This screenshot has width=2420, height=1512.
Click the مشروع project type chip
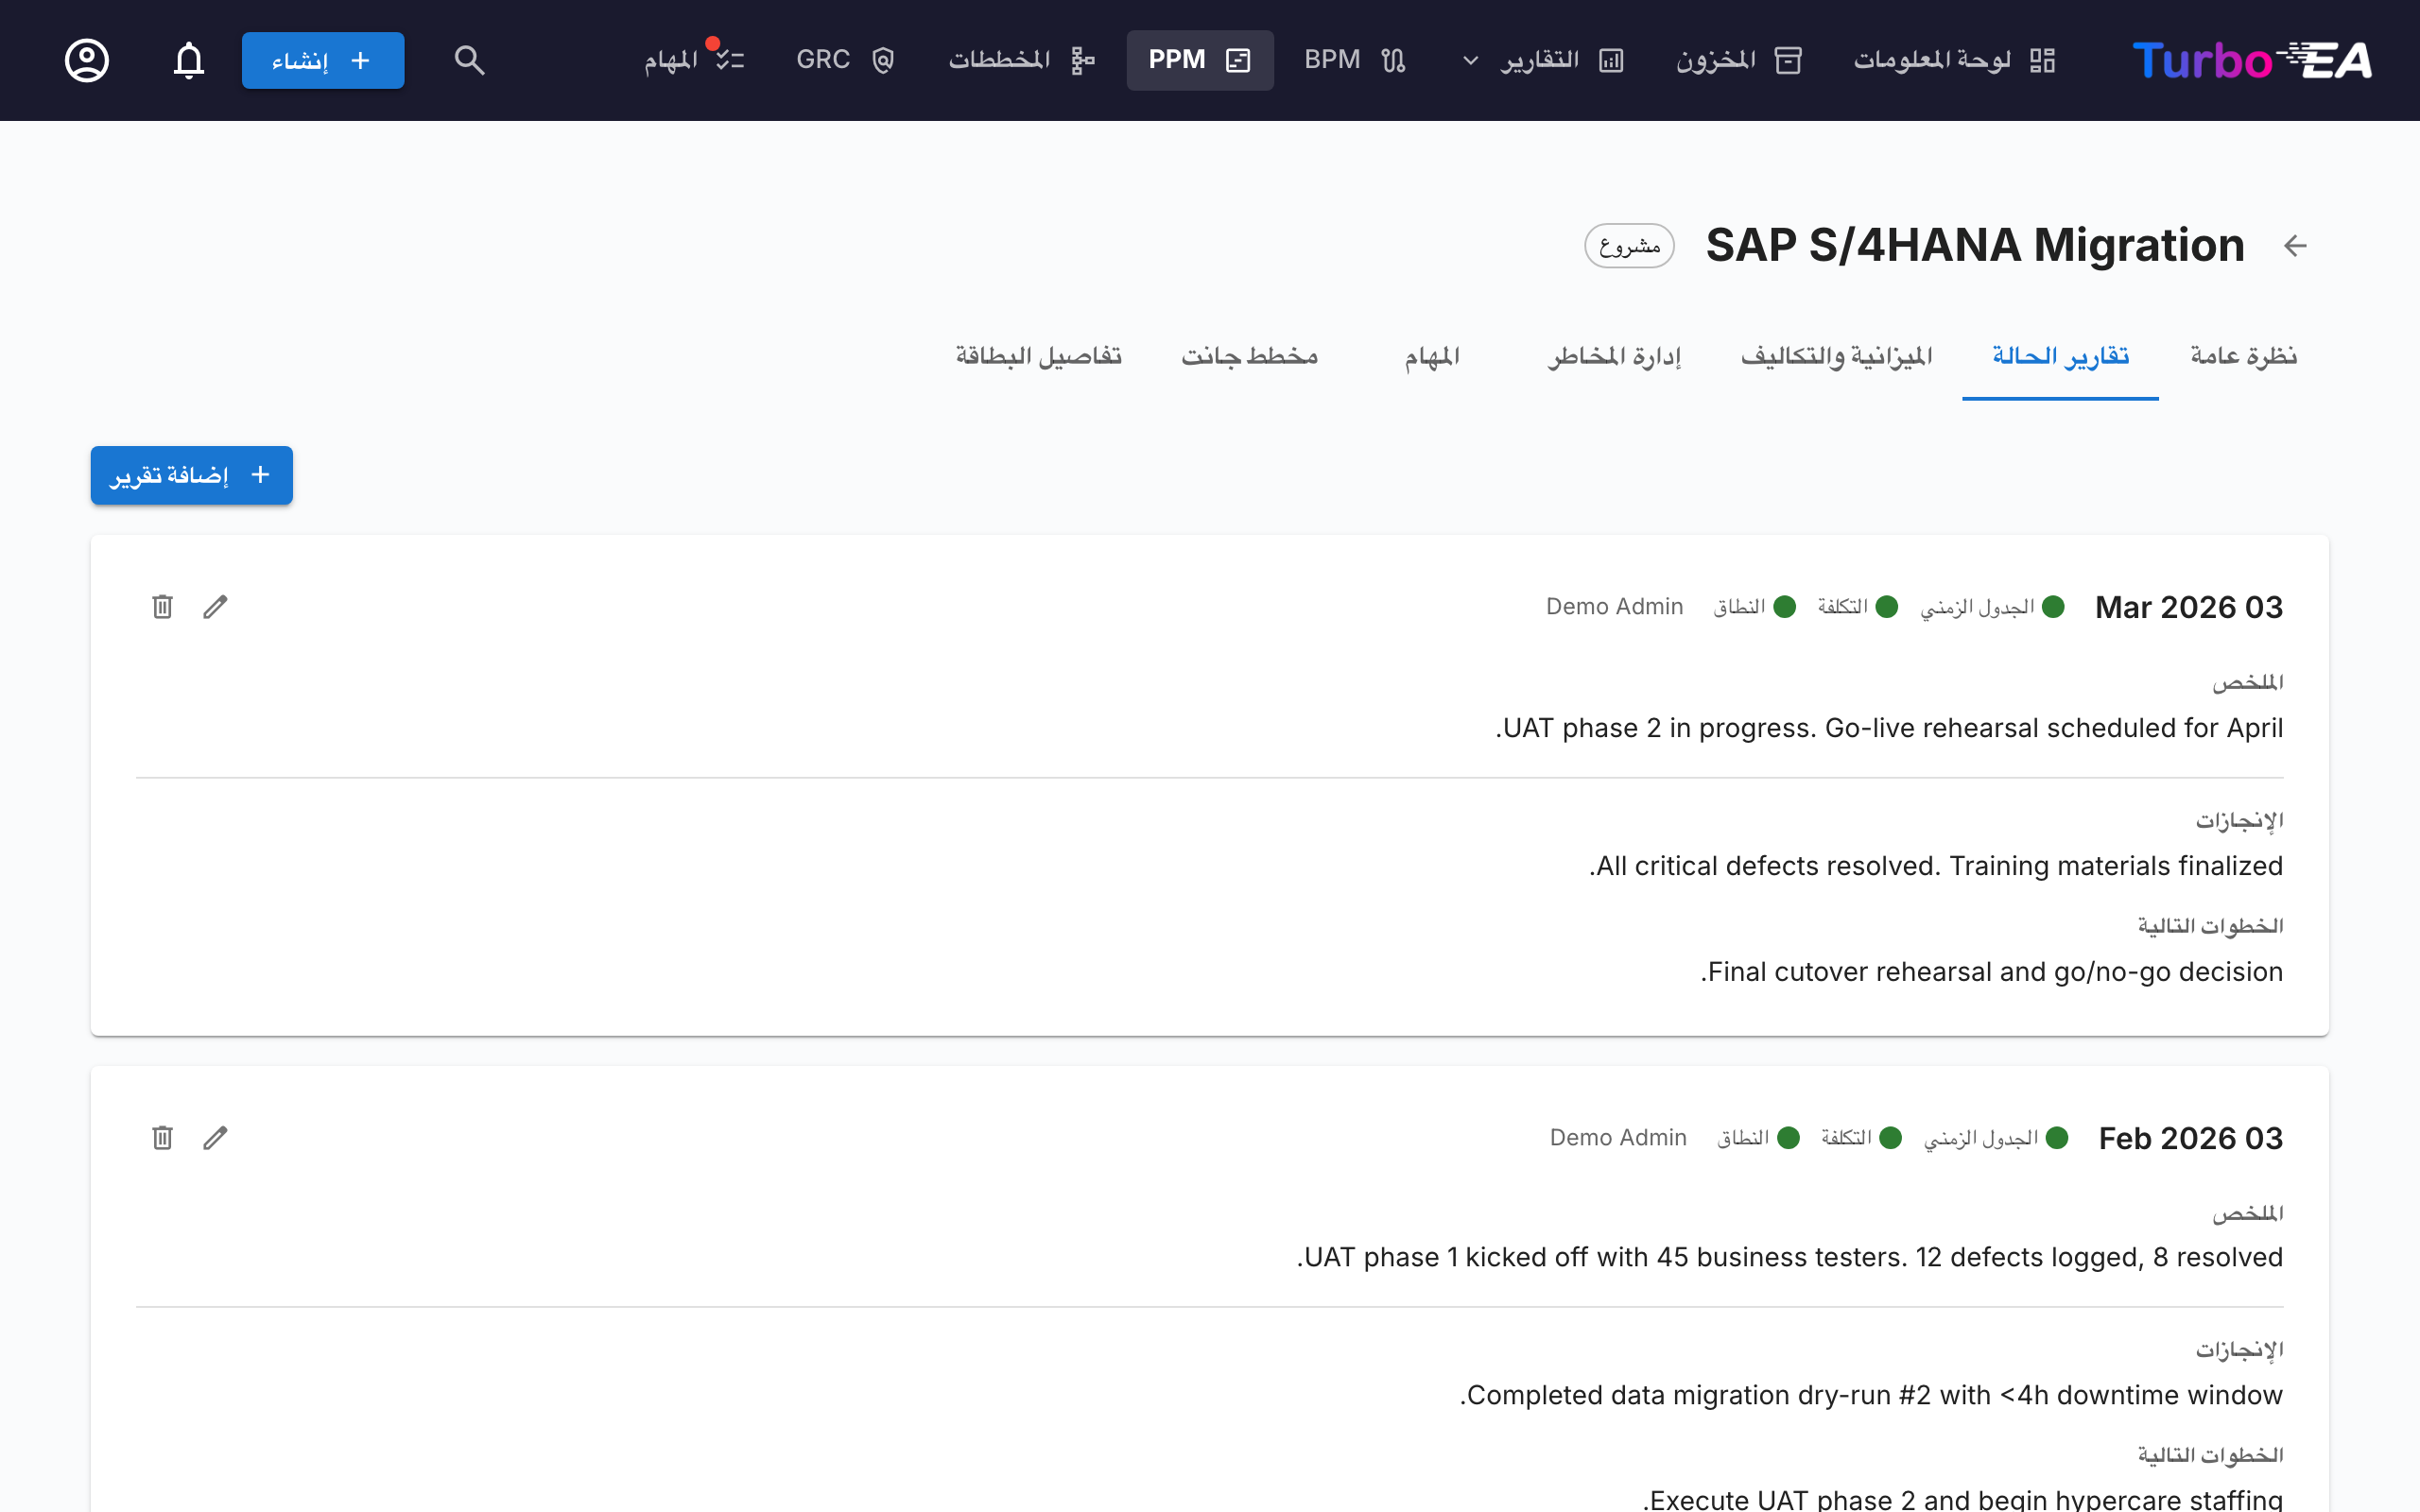pyautogui.click(x=1629, y=246)
